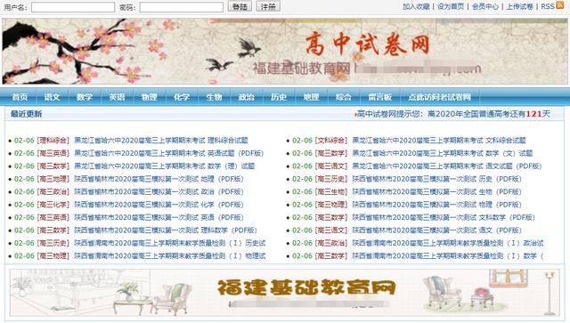Open 陕西省榆林市 模拟第一次测试 化学 (PDF版) link
This screenshot has width=570, height=323.
pyautogui.click(x=159, y=205)
